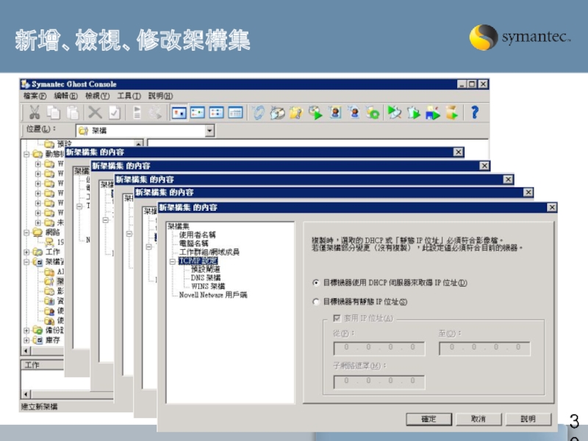The height and width of the screenshot is (441, 588).
Task: Select Novell Netware 用戶端 in dialog tree
Action: (x=213, y=295)
